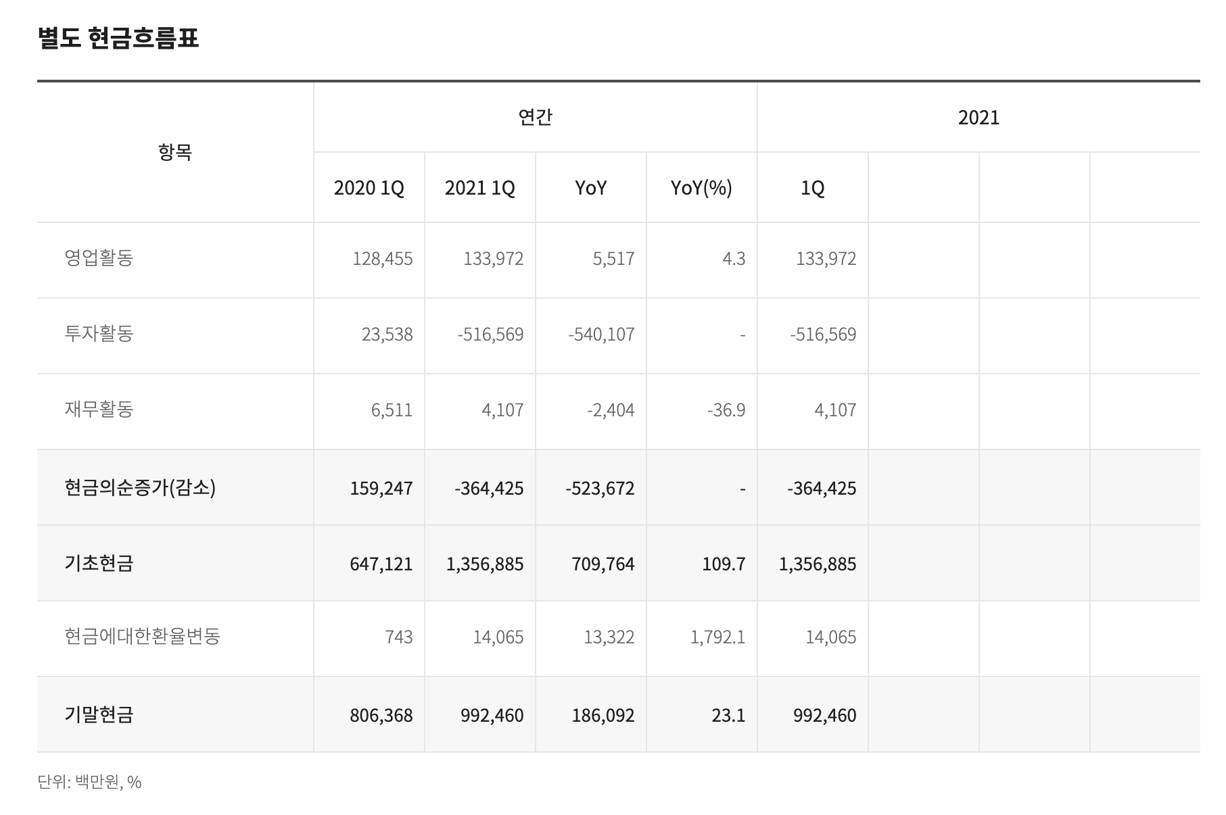Select the '항목' column header
Screen dimensions: 1226x815
click(175, 152)
